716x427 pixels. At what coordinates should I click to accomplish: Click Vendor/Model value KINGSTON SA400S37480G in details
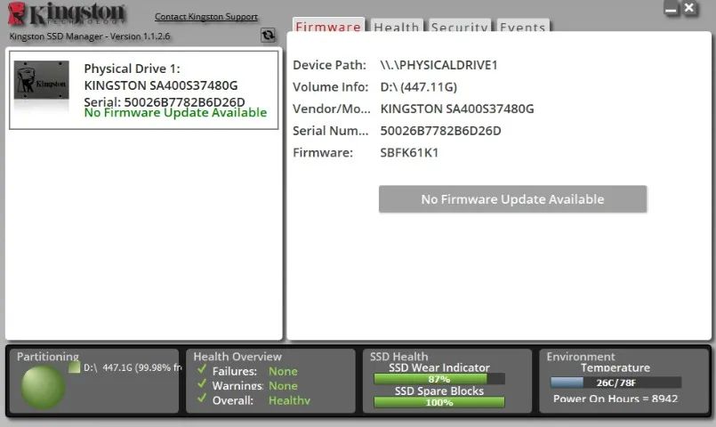(x=457, y=109)
